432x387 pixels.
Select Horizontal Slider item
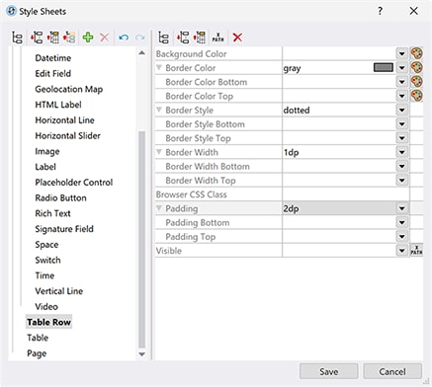(67, 135)
